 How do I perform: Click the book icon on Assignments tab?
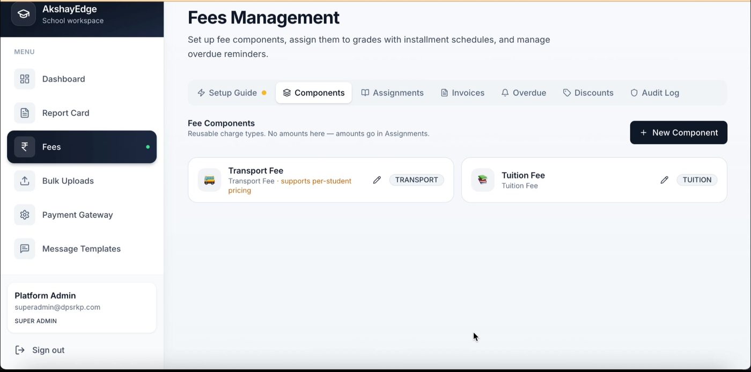[x=365, y=93]
